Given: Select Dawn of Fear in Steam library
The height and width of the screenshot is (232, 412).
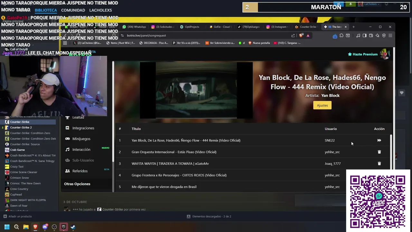Looking at the screenshot, I should coord(19,206).
